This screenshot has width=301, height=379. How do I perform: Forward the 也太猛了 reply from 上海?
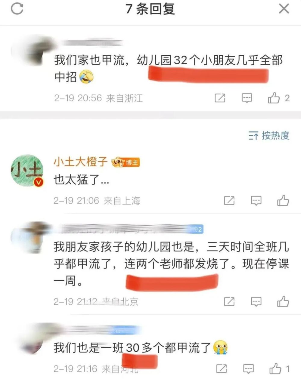click(x=229, y=201)
